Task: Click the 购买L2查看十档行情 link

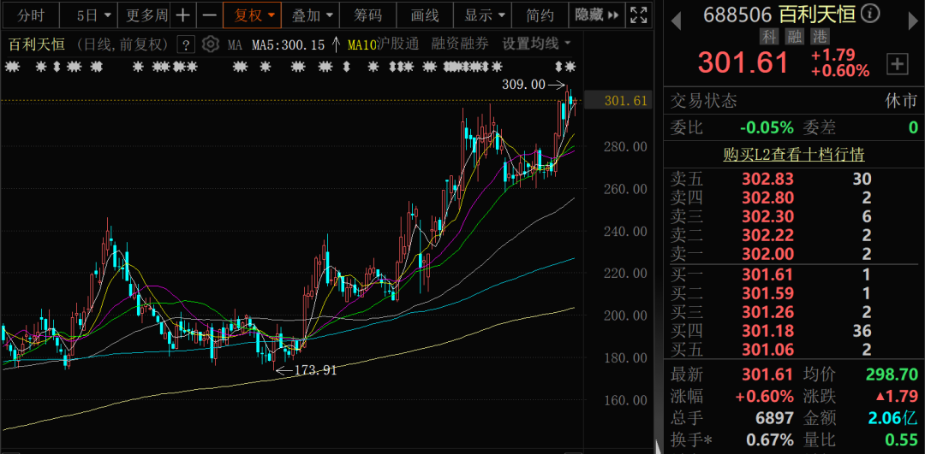Action: [x=793, y=155]
